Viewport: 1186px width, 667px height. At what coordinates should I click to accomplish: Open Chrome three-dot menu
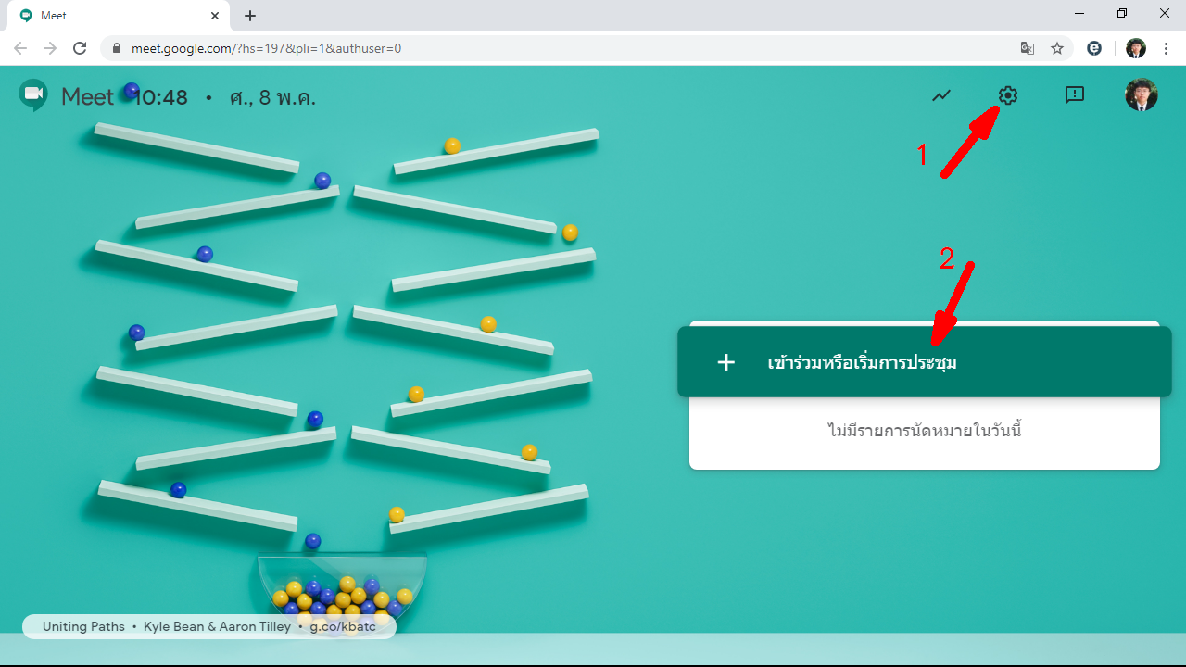click(x=1166, y=48)
